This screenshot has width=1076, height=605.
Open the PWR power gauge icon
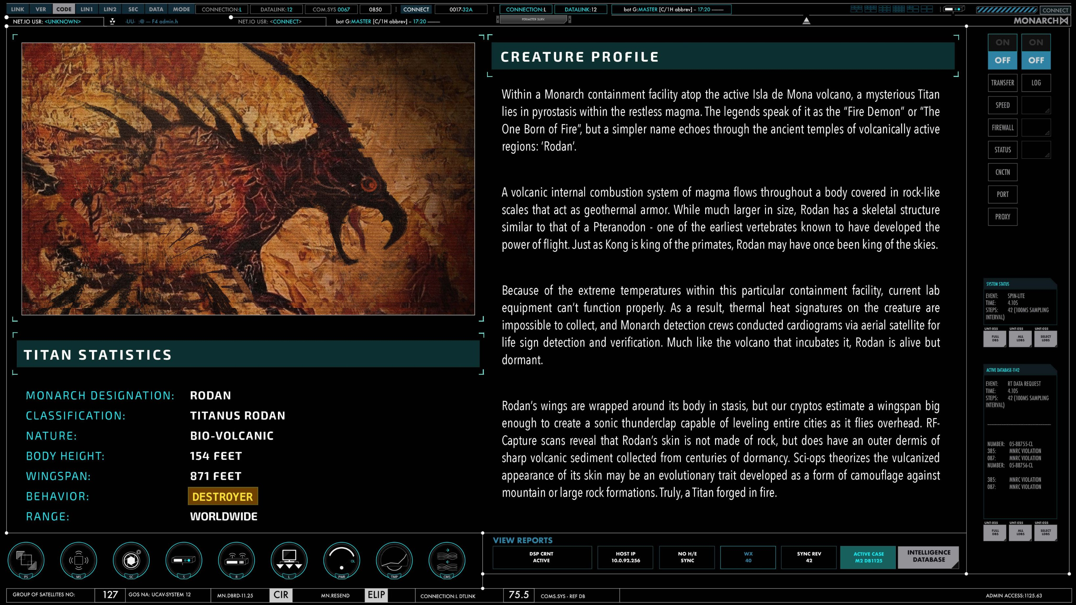click(342, 560)
